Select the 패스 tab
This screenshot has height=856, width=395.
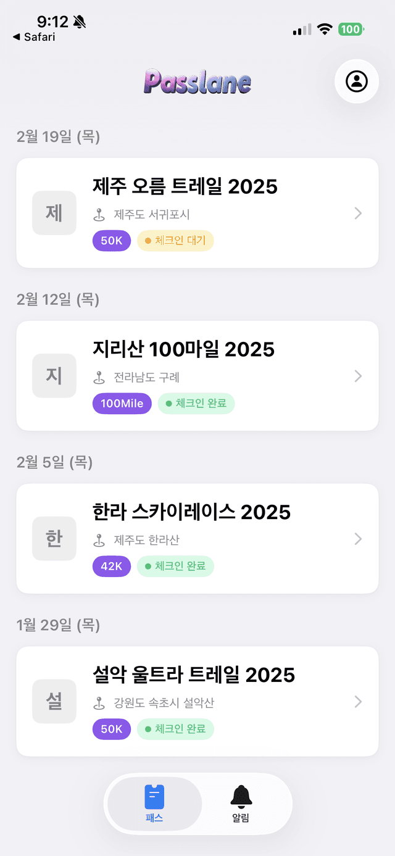point(154,804)
